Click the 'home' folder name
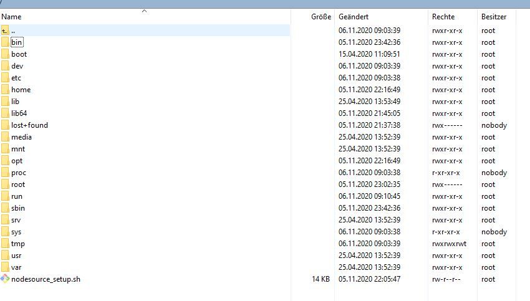Screen dimensions: 530x301 [21, 90]
